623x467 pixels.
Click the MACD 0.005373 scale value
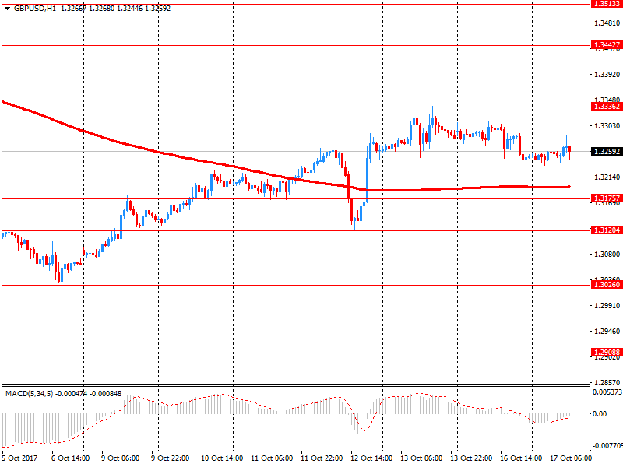[607, 392]
